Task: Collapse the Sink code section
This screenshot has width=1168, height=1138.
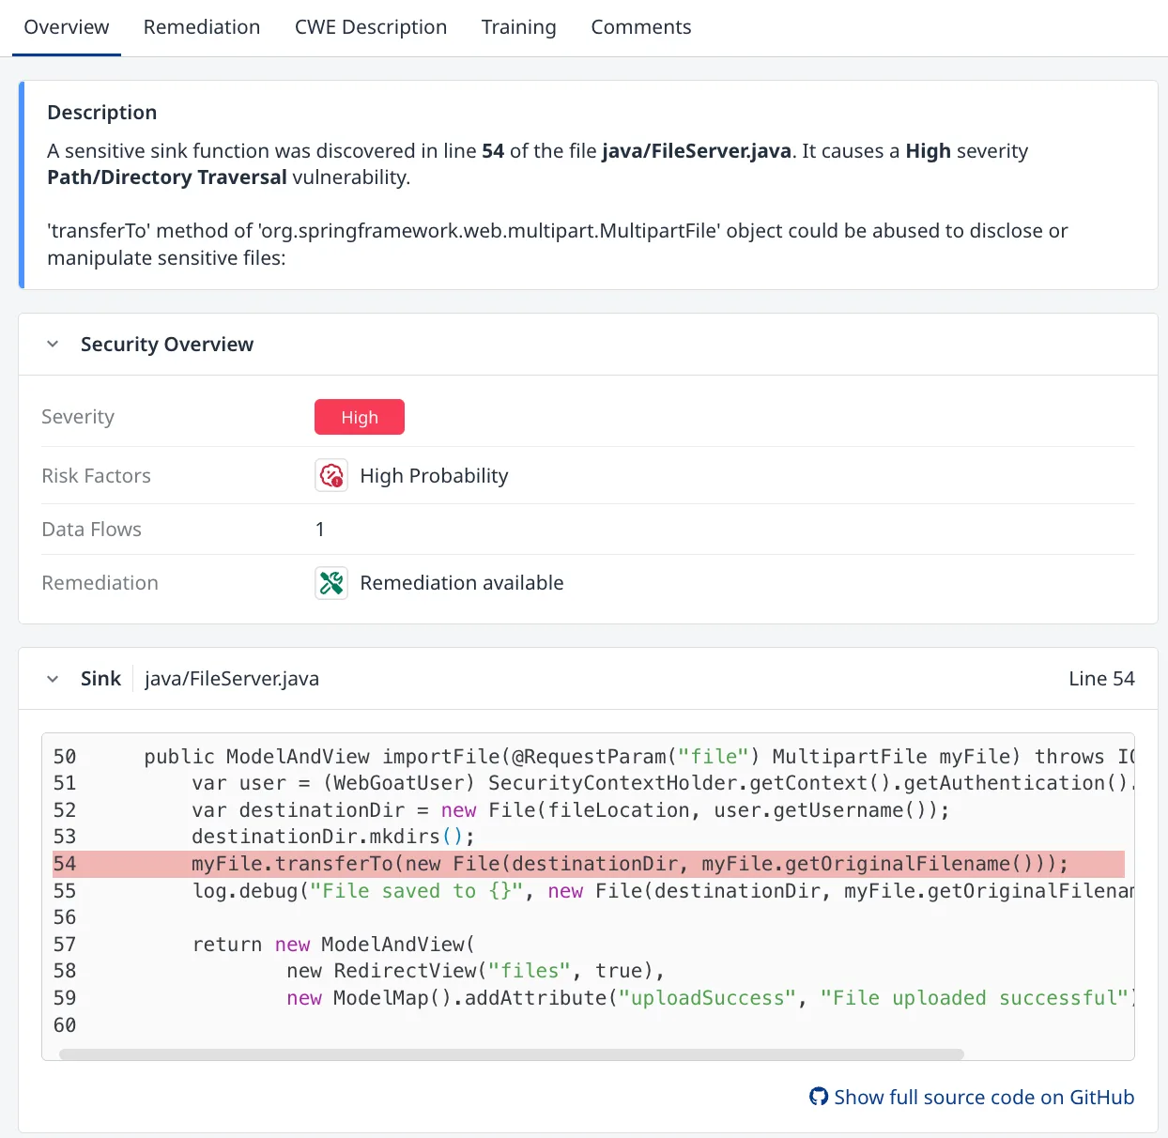Action: click(53, 678)
